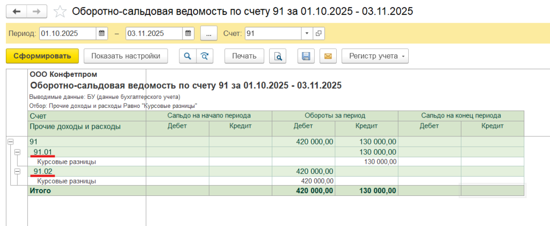The width and height of the screenshot is (550, 226).
Task: Click the forward navigation arrow
Action: coord(37,11)
